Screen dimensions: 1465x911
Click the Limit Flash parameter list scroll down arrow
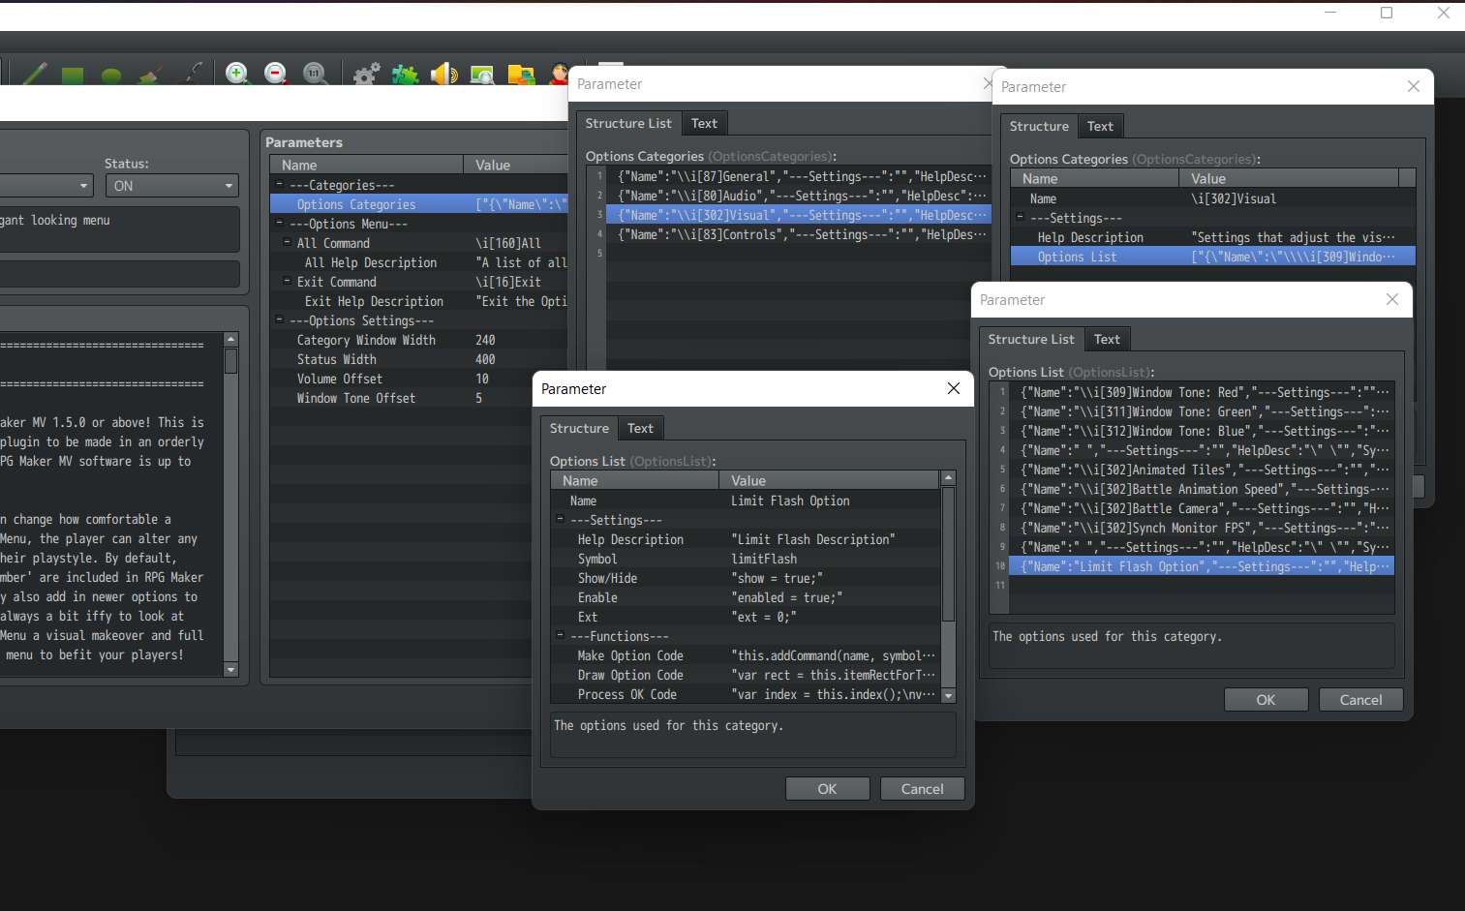pyautogui.click(x=948, y=695)
